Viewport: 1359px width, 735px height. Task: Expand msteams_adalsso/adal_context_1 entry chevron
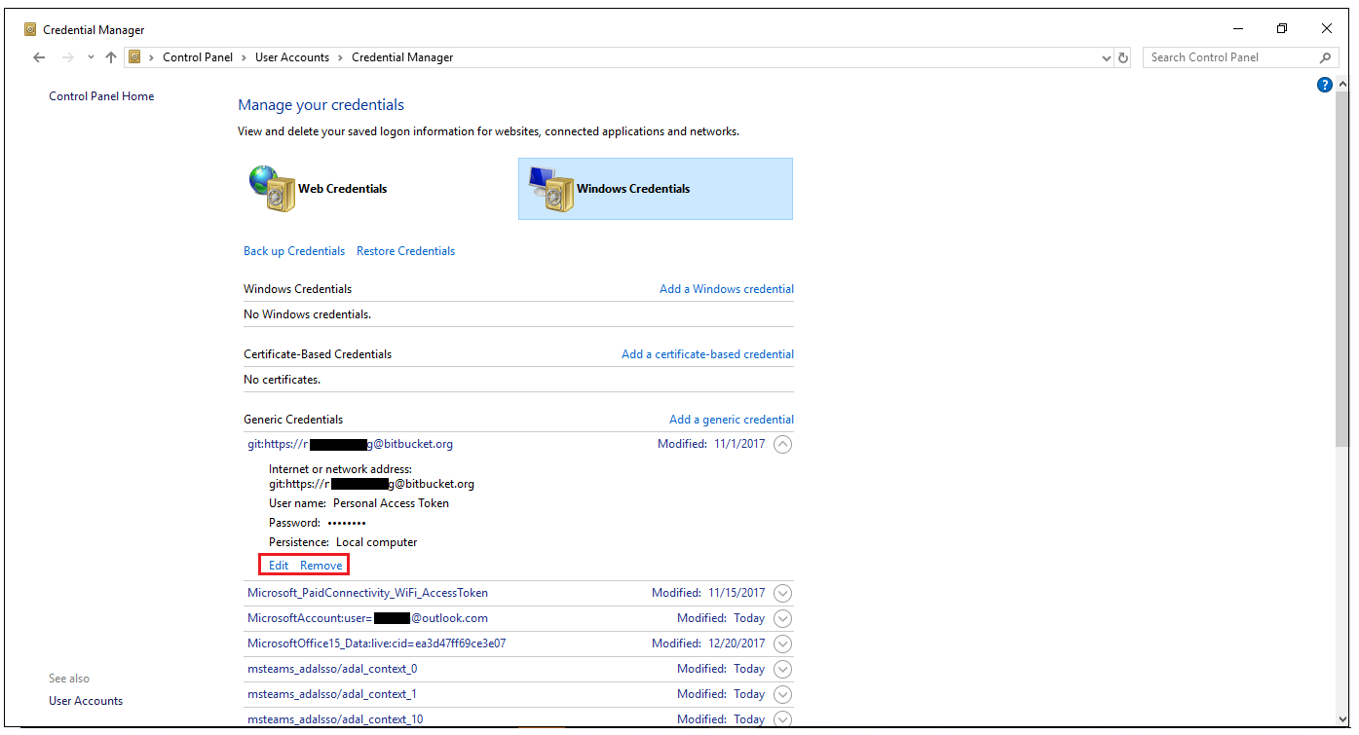click(x=782, y=694)
